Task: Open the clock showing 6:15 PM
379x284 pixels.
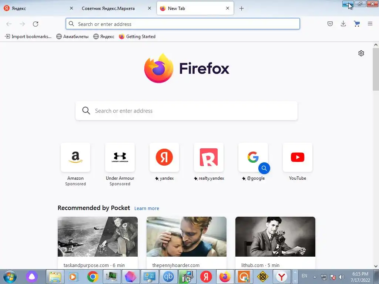Action: 360,277
